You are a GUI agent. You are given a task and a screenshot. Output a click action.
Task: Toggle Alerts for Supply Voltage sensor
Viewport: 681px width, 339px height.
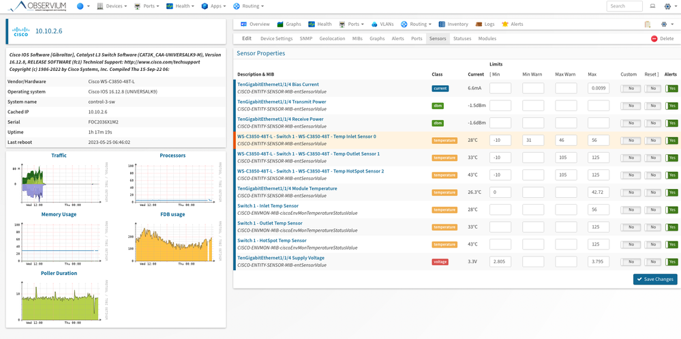tap(671, 262)
